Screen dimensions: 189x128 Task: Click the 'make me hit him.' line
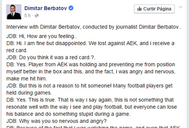pos(27,79)
